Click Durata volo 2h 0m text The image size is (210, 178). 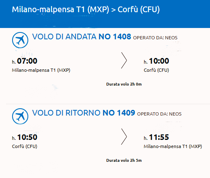pos(124,84)
